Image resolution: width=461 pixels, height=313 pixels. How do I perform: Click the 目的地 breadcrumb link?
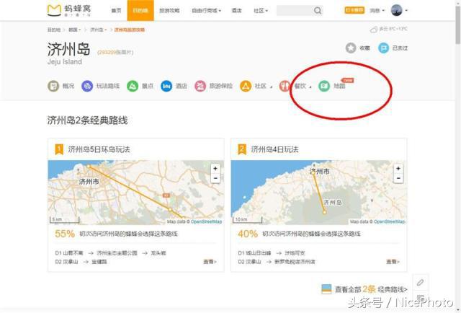click(54, 30)
